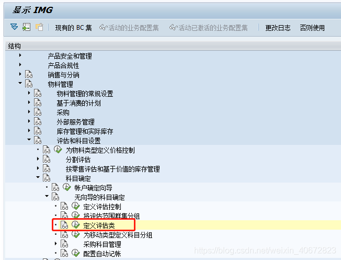Click the expand all subnodes toolbar icon
This screenshot has height=260, width=341.
tap(14, 27)
